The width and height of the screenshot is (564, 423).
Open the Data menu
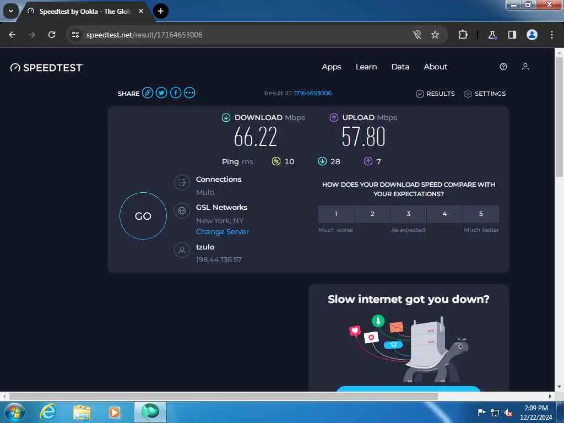click(400, 67)
